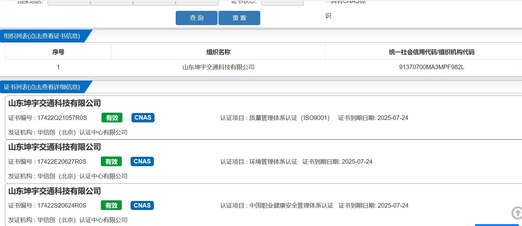Click certificate number 17422E20627R0S
Viewport: 522px width, 226px height.
[62, 162]
